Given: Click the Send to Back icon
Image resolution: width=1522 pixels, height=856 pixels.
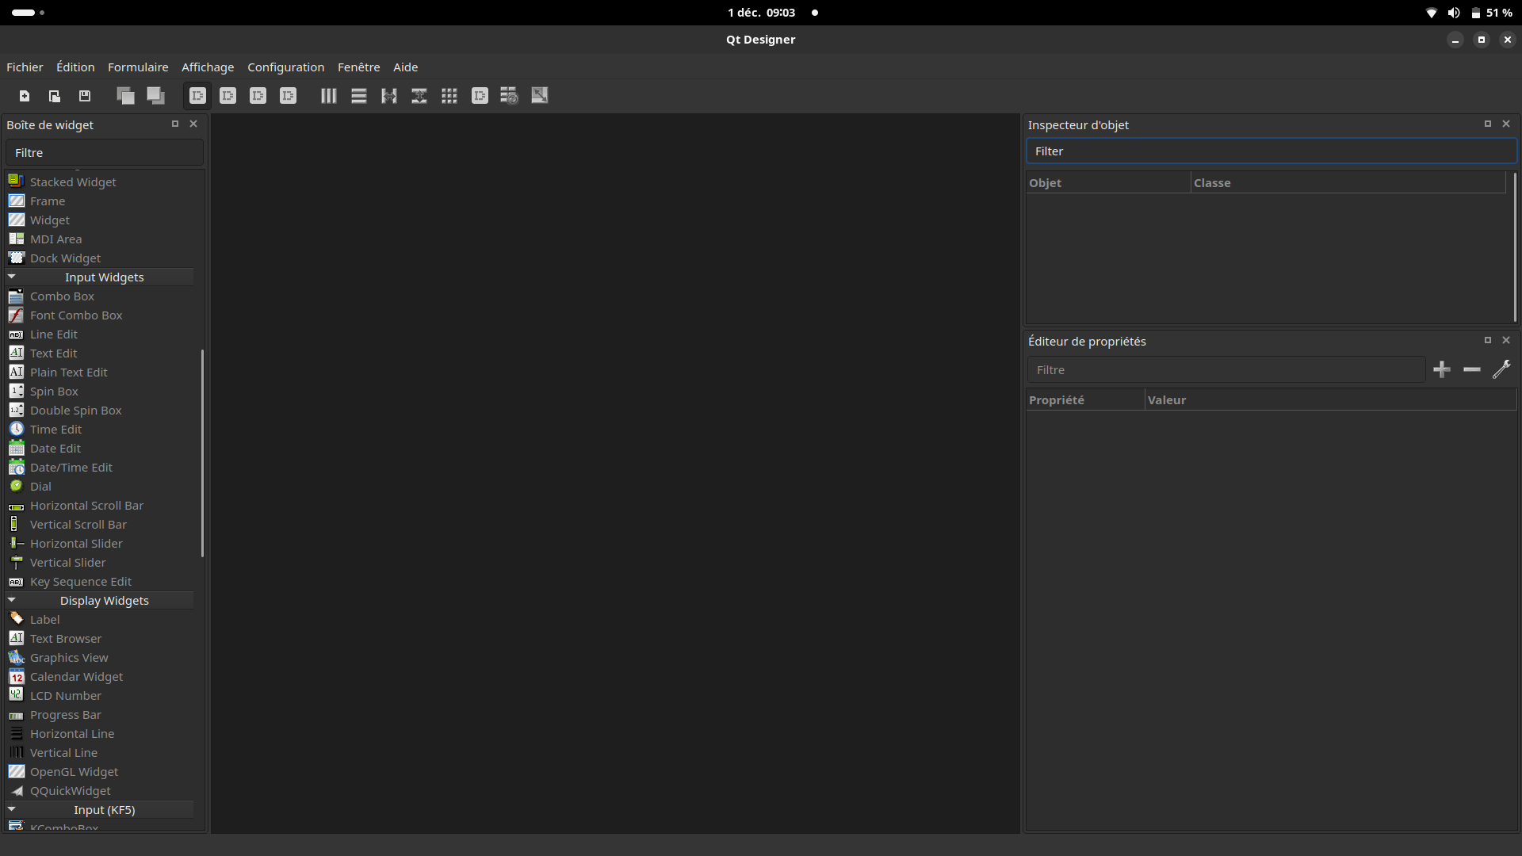Looking at the screenshot, I should pyautogui.click(x=125, y=96).
